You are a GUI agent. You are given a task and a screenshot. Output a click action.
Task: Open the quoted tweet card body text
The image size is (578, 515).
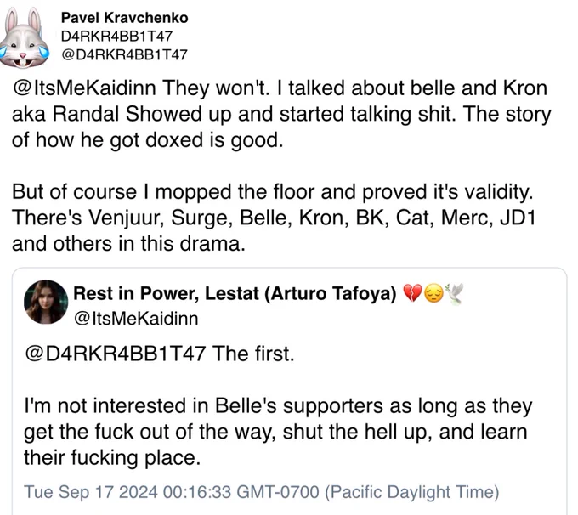click(x=279, y=405)
